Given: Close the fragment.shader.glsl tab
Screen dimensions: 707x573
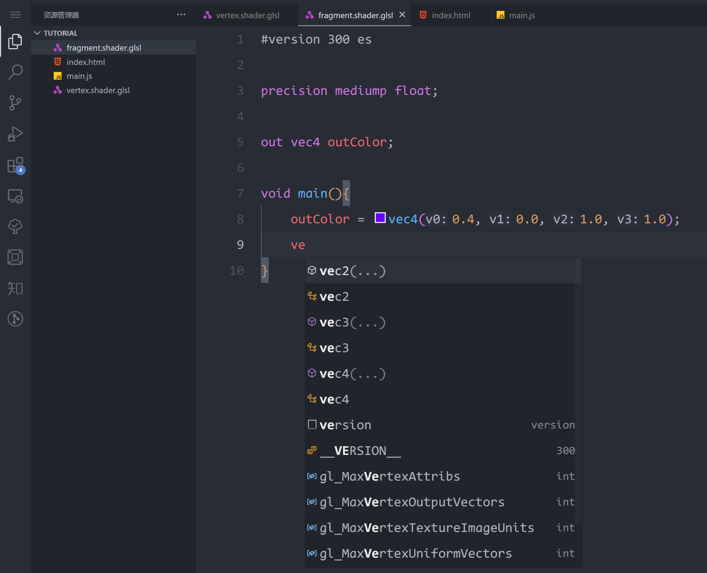Looking at the screenshot, I should point(402,15).
